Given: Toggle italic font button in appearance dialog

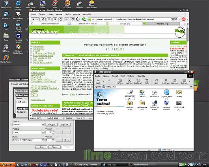Looking at the screenshot, I should (x=69, y=140).
